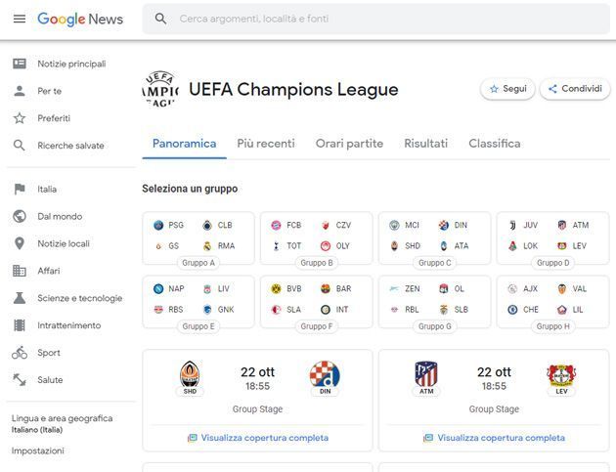Open full coverage for ATM vs LEV
Image resolution: width=616 pixels, height=472 pixels.
[x=494, y=438]
